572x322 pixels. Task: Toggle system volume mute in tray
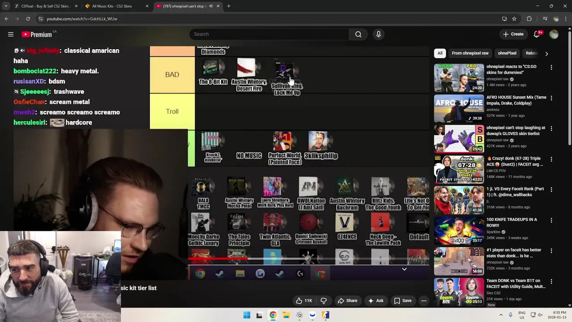540,315
